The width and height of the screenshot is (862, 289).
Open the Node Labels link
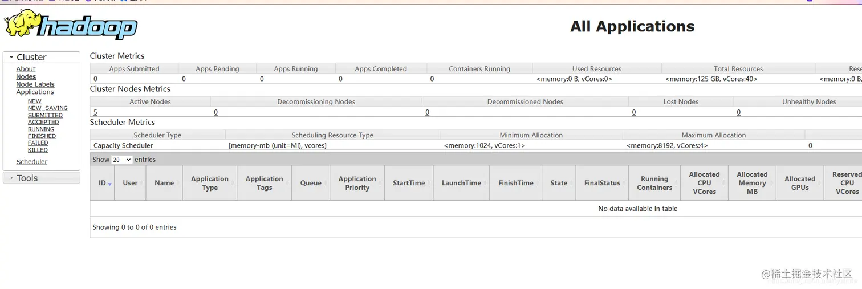35,84
